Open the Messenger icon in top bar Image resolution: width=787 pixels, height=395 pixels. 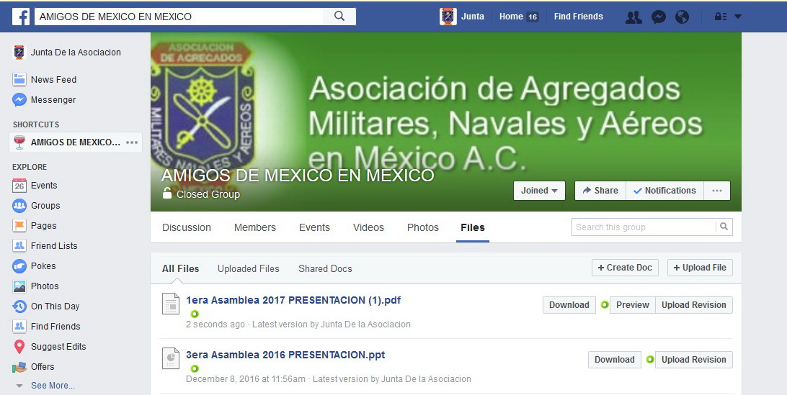click(659, 17)
